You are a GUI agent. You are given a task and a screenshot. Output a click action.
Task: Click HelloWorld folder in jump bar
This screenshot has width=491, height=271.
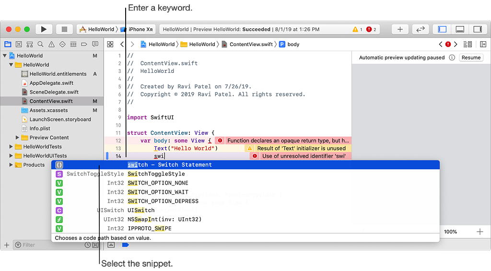click(198, 44)
